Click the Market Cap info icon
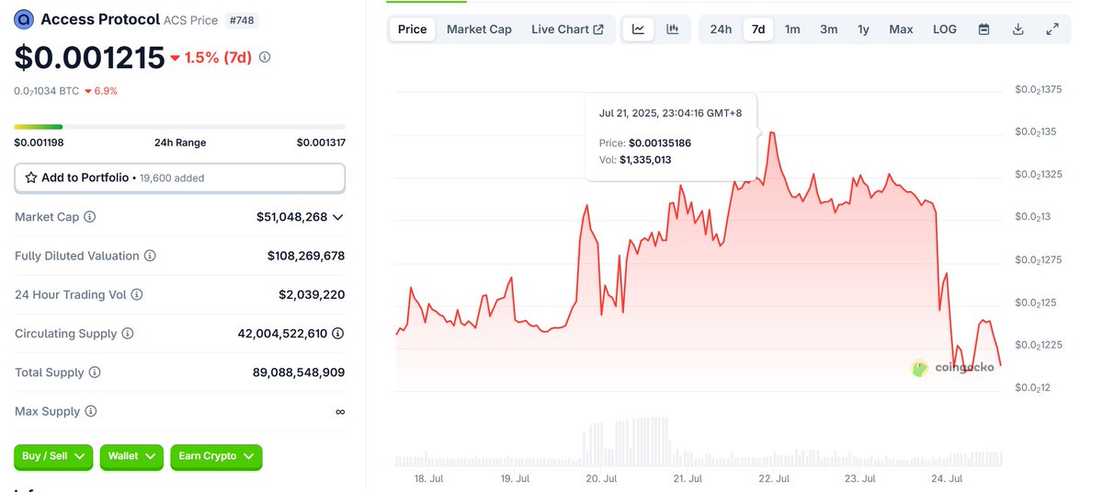This screenshot has height=492, width=1103. (90, 217)
